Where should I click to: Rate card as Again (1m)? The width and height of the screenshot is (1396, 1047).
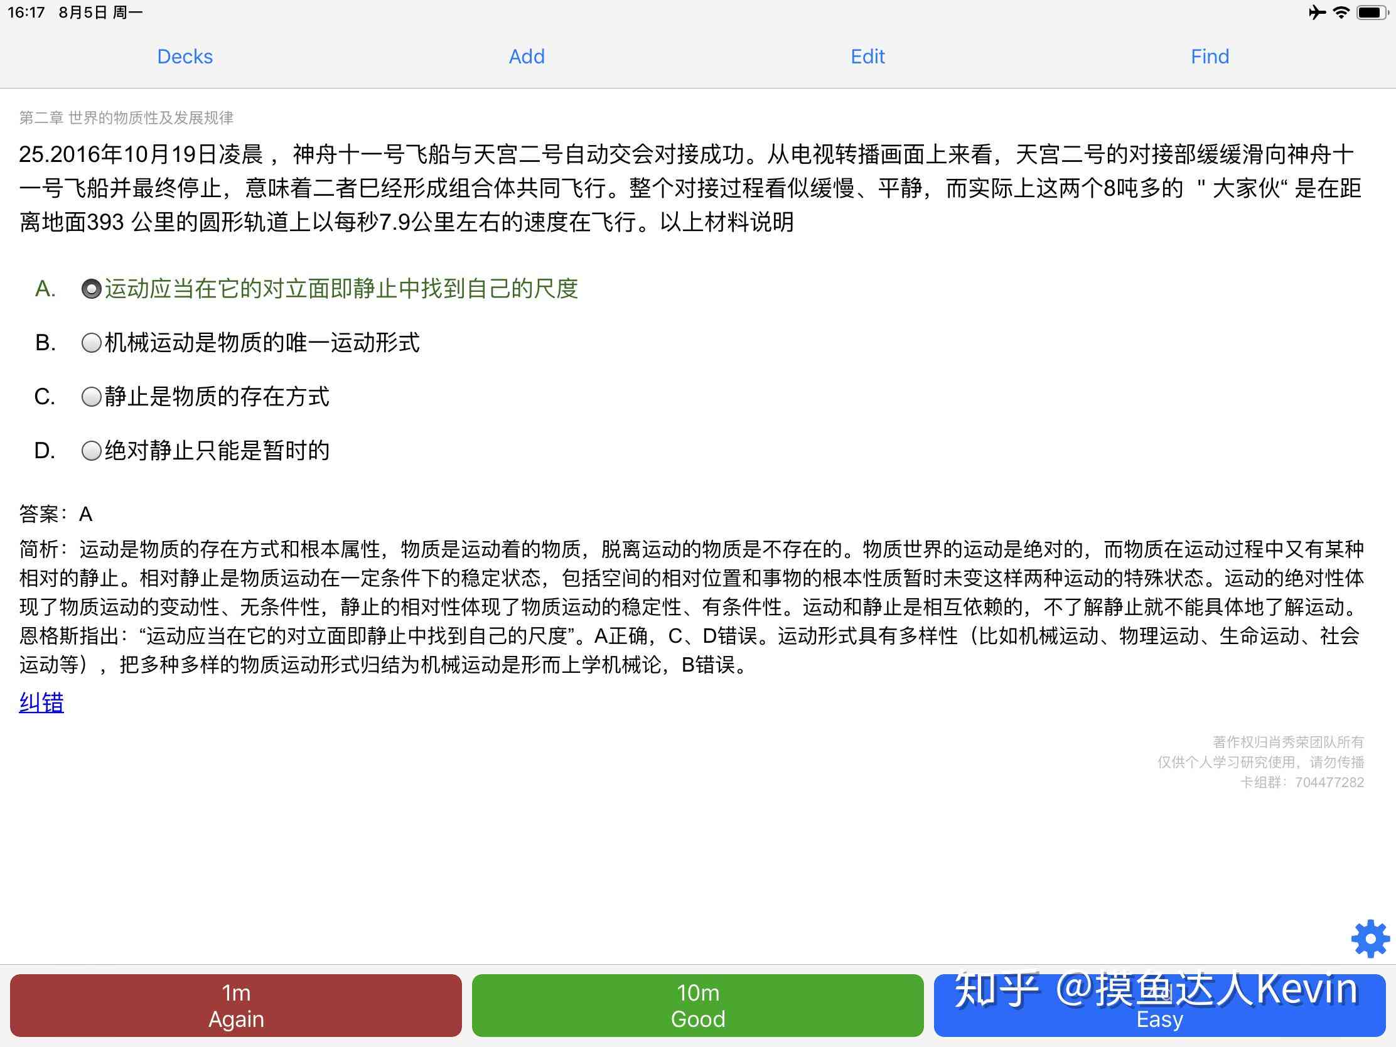tap(236, 1006)
